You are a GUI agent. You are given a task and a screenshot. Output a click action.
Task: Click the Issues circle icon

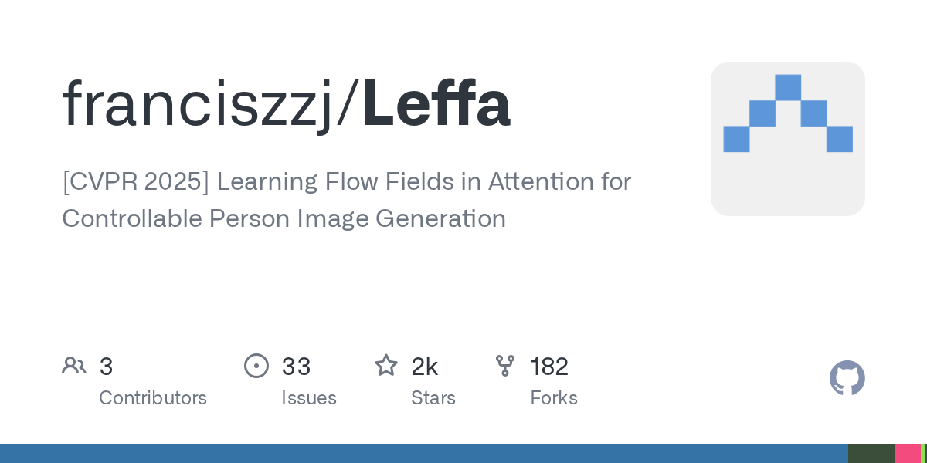point(256,366)
